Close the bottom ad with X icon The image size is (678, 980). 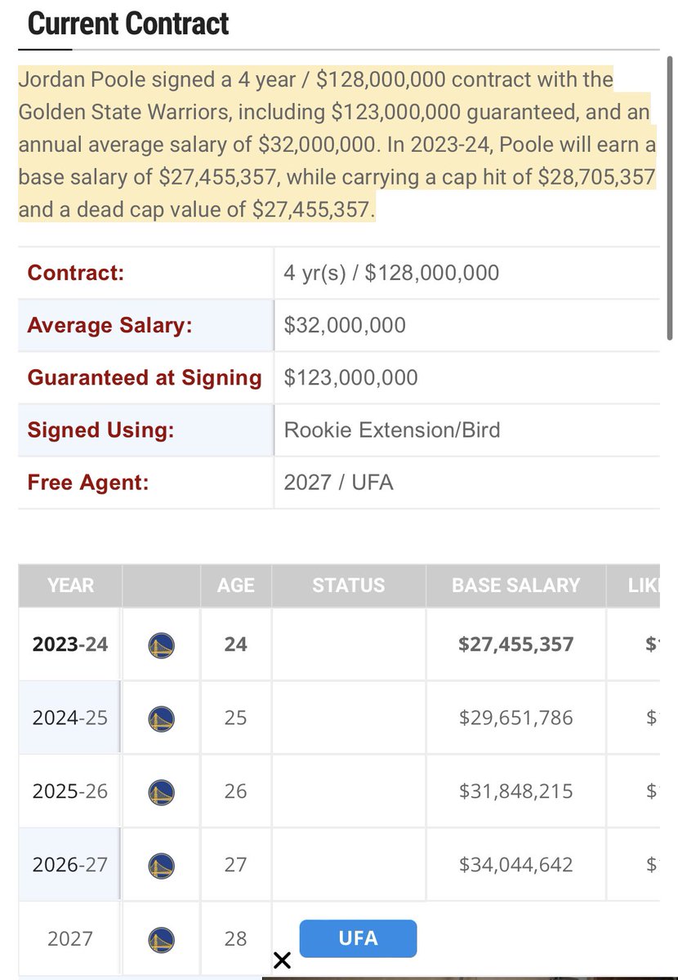pyautogui.click(x=282, y=960)
